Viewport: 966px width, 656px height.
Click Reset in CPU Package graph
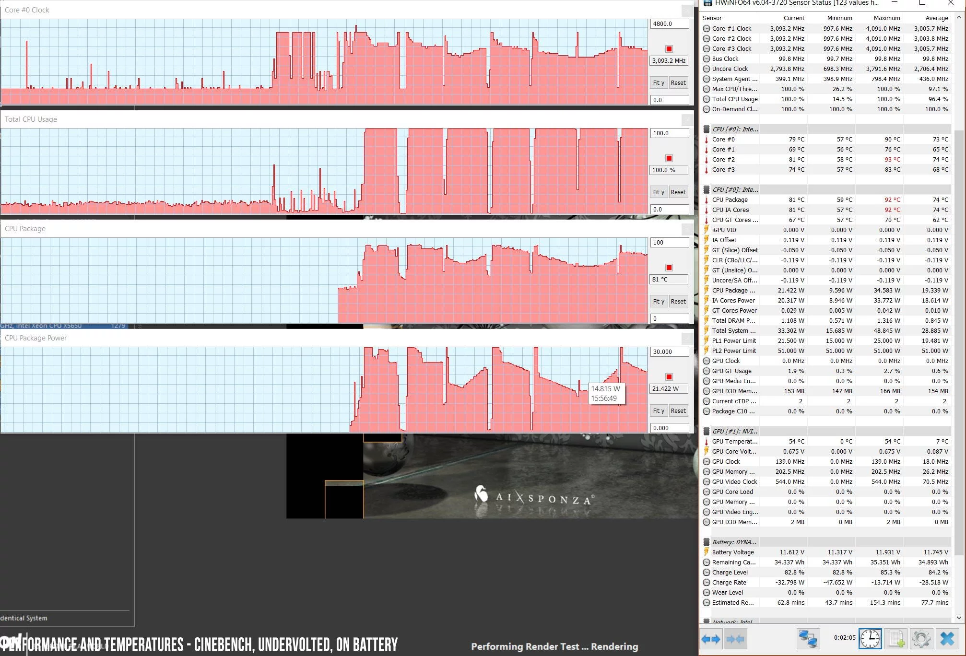point(678,301)
